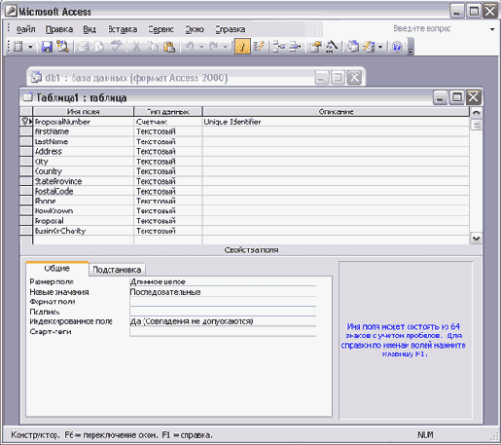Open the toolbar options expander

[x=411, y=47]
